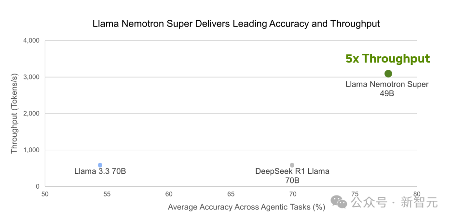452x220 pixels.
Task: Click the 公众号 · 新智元 watermark text
Action: click(x=394, y=202)
